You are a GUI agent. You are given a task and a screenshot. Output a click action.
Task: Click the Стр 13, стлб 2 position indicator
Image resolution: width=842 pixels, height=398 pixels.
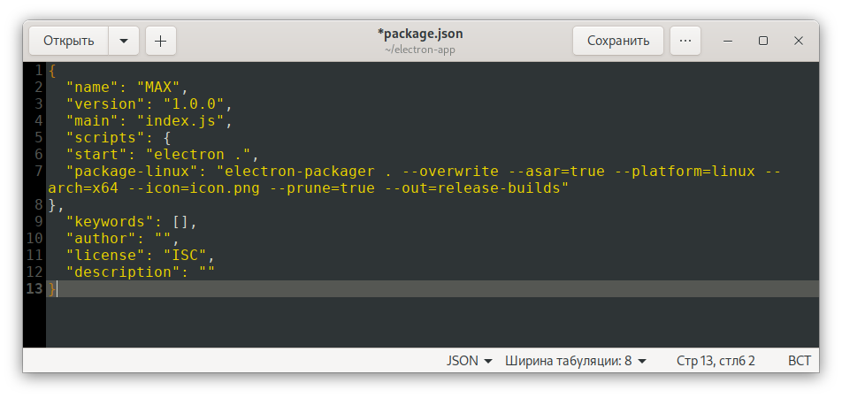pyautogui.click(x=716, y=361)
